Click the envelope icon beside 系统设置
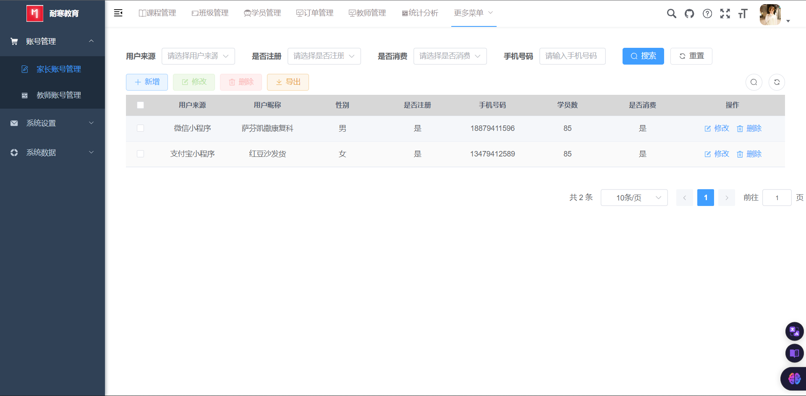This screenshot has height=396, width=806. click(x=14, y=123)
